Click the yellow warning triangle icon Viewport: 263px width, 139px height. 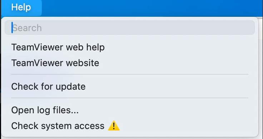114,125
